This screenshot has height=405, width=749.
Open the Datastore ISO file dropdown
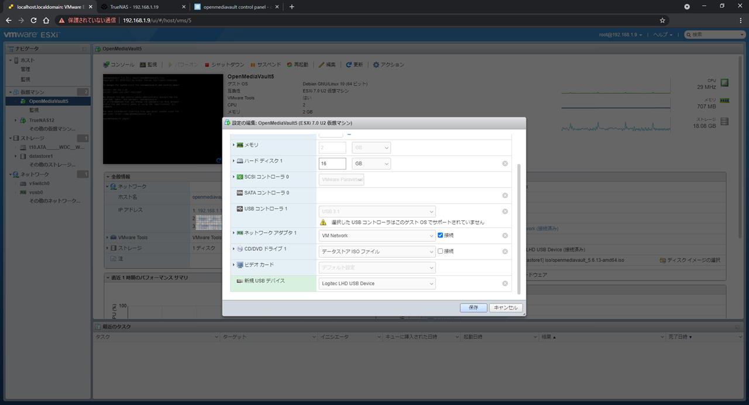tap(377, 251)
